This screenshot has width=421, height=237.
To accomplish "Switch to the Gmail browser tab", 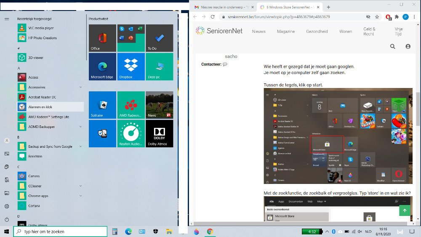I will click(x=223, y=7).
